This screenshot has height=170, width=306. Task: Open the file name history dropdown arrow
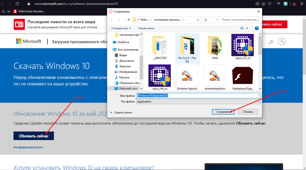[259, 95]
